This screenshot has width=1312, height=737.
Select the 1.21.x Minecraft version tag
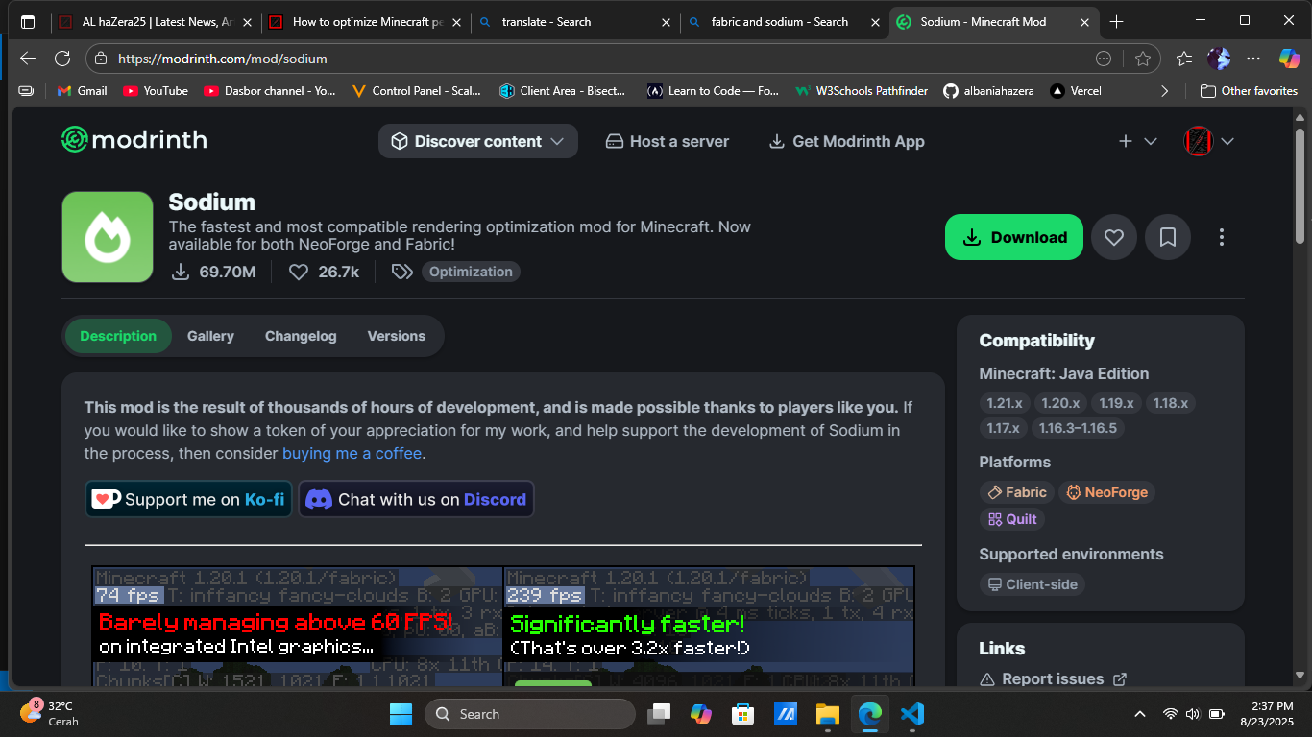coord(1005,403)
